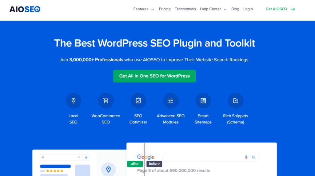315x176 pixels.
Task: Click the Advanced SEO Modules label
Action: pyautogui.click(x=171, y=119)
